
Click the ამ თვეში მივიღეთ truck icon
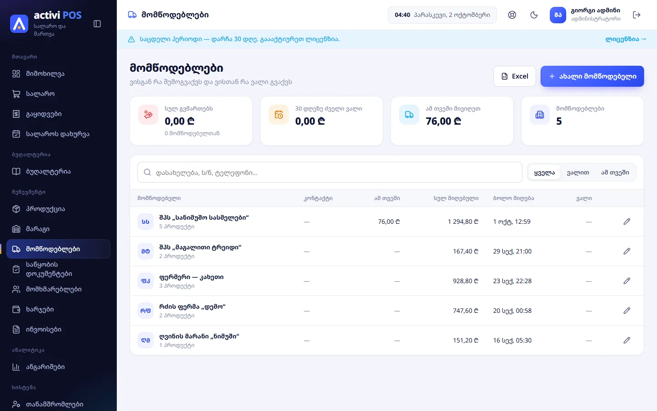409,115
